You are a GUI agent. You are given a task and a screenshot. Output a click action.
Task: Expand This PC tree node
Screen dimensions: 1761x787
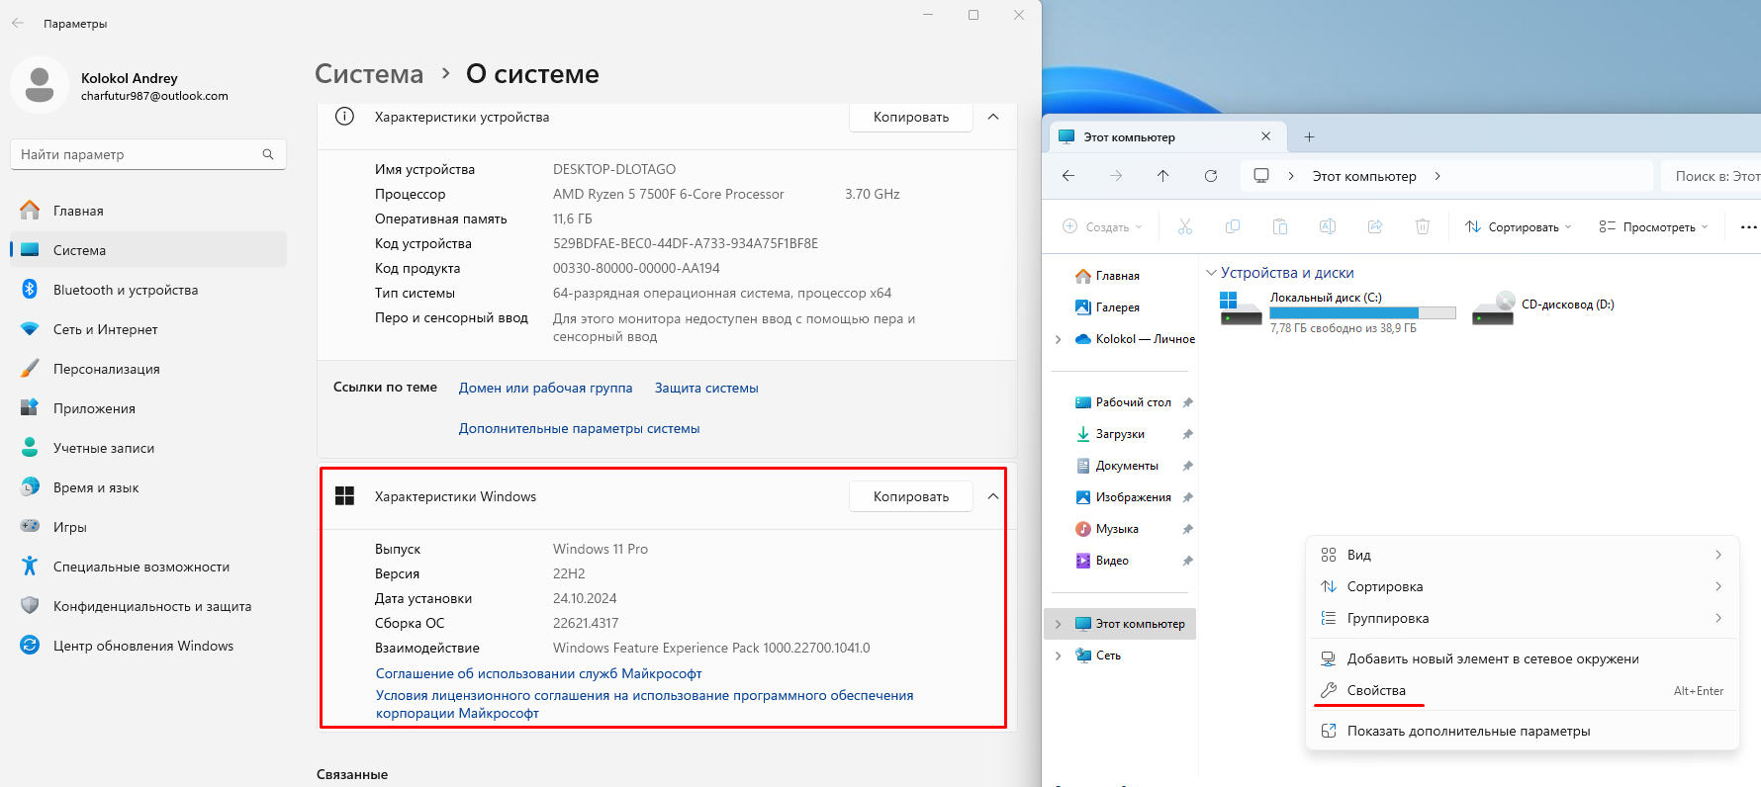(x=1059, y=624)
